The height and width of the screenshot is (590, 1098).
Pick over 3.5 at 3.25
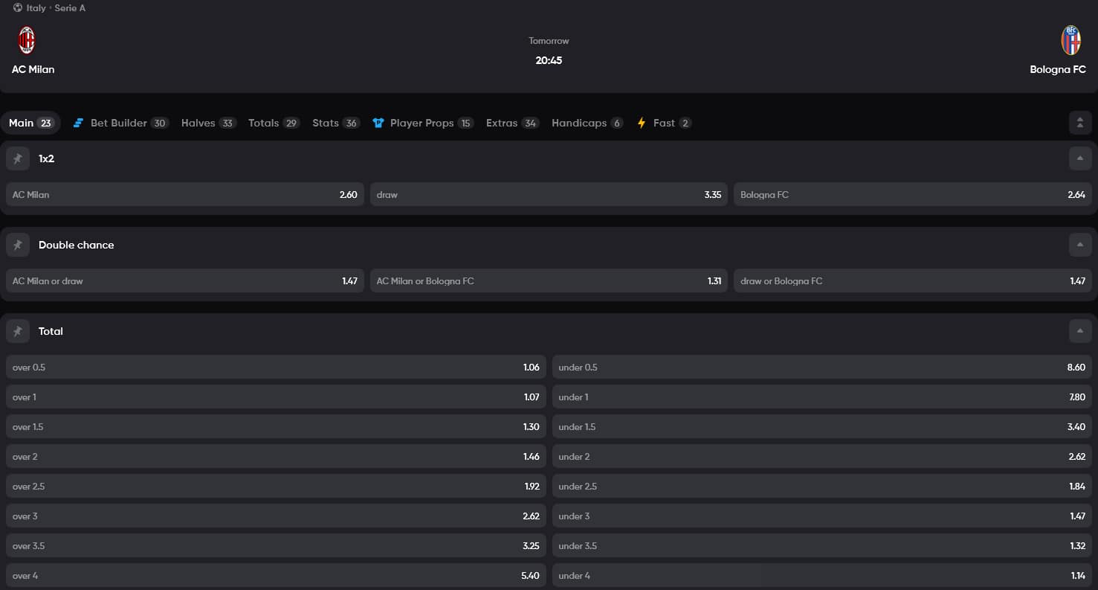pyautogui.click(x=276, y=546)
